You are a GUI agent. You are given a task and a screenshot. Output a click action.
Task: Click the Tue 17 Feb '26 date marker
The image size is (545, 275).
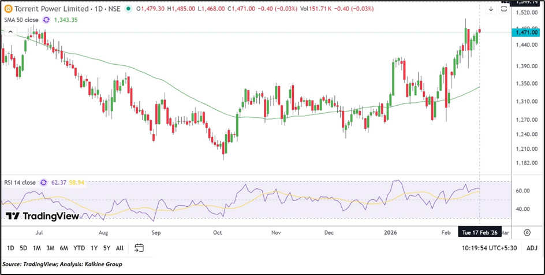(x=480, y=232)
